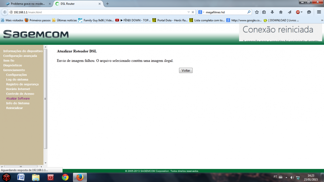Open Horário Internet page

tap(18, 89)
